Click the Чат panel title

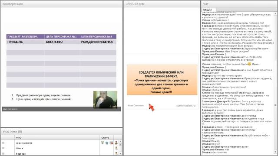point(205,4)
